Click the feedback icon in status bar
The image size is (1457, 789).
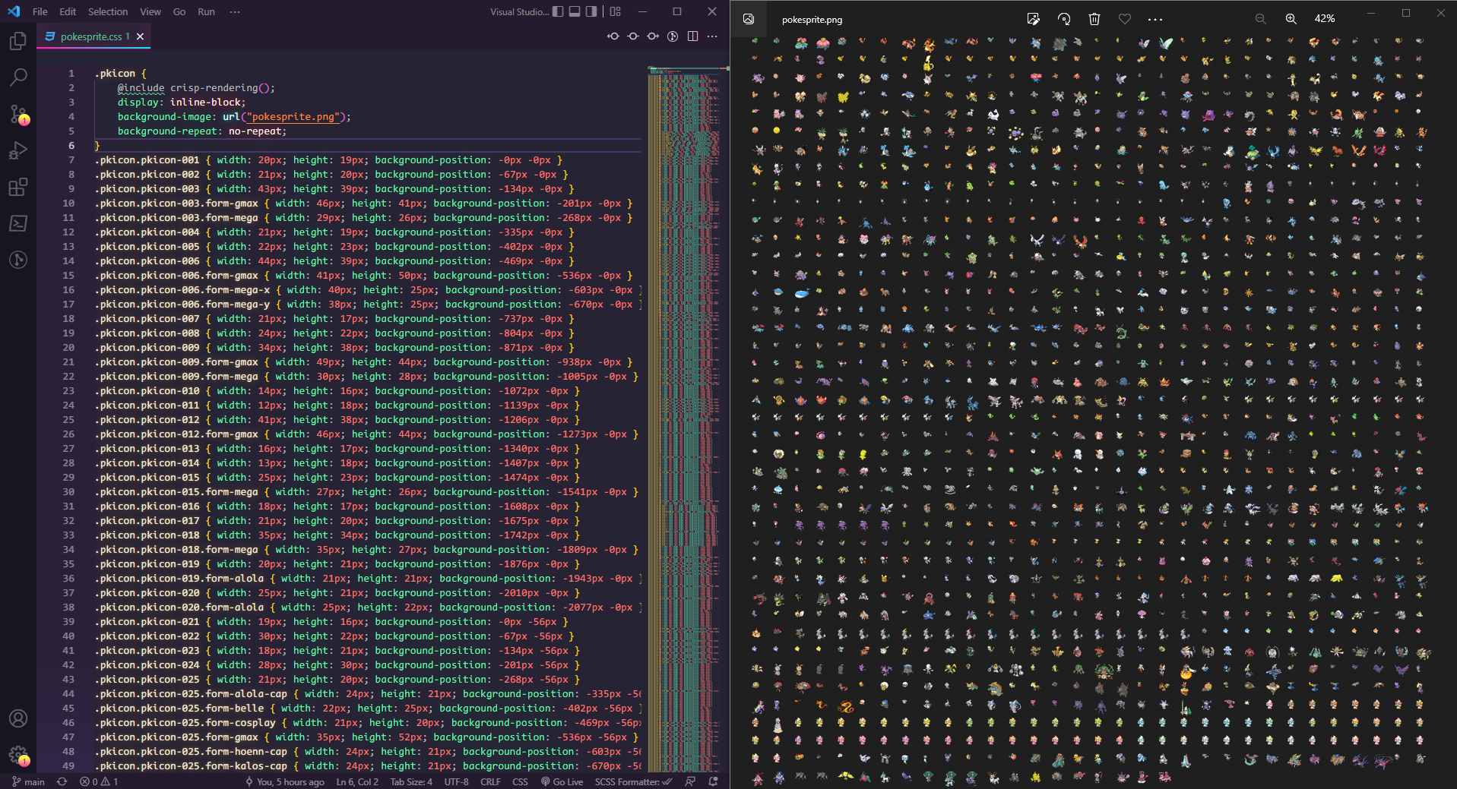(x=690, y=781)
